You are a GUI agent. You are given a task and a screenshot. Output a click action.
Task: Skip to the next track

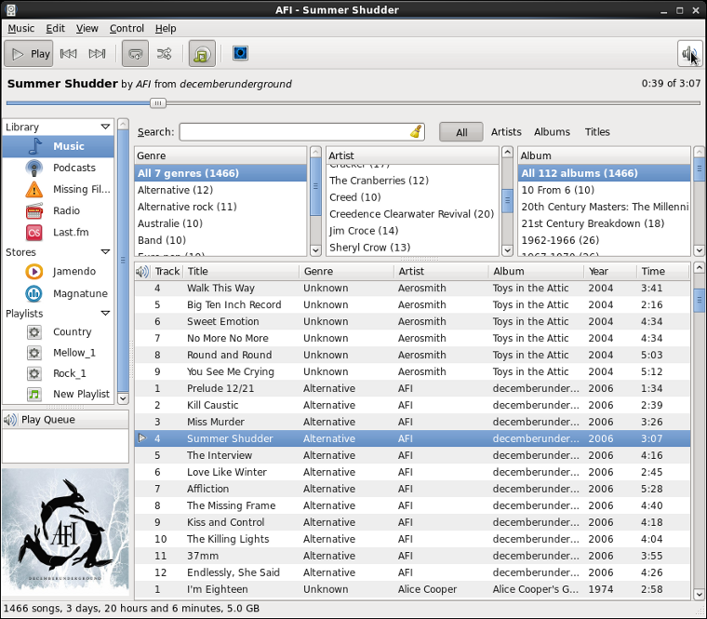point(97,54)
